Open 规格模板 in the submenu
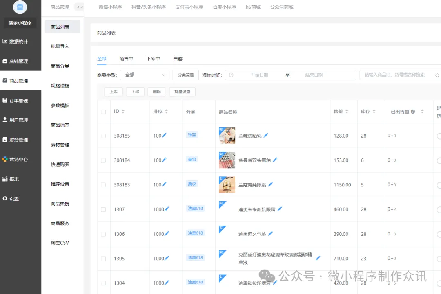Image resolution: width=441 pixels, height=294 pixels. [60, 86]
